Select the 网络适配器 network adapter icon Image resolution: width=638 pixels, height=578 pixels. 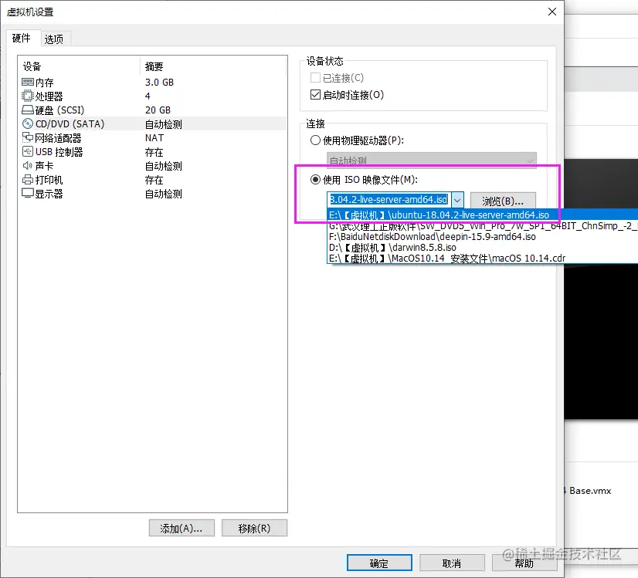pos(29,137)
